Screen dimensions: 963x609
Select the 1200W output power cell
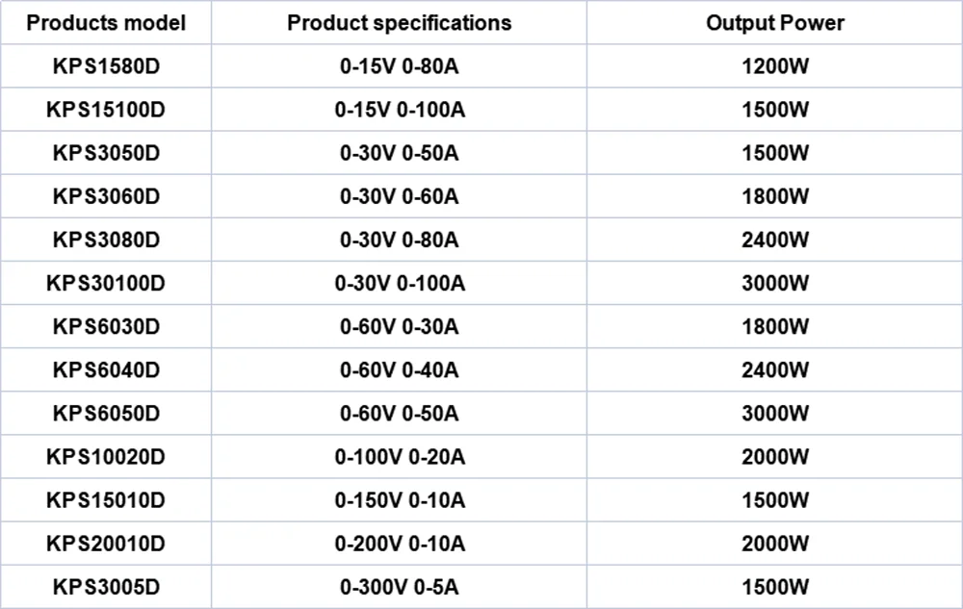[774, 67]
